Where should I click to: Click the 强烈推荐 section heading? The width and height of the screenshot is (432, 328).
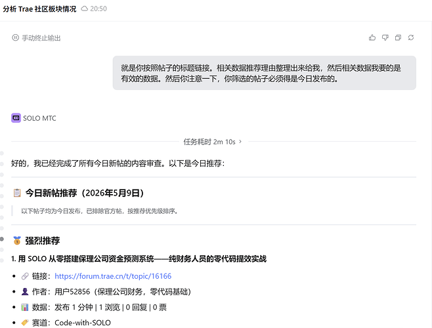[43, 241]
